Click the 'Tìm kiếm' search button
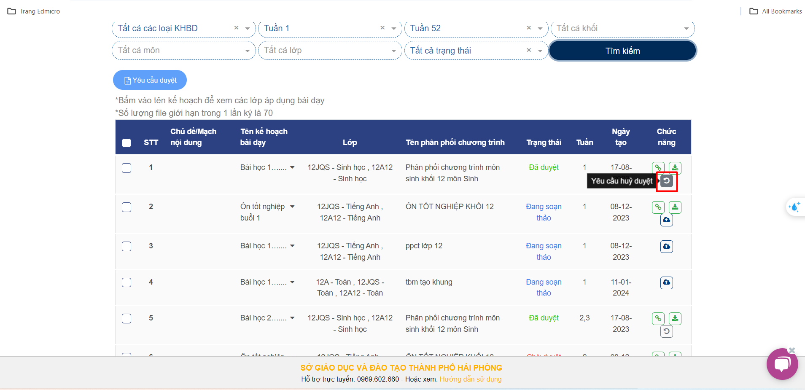805x390 pixels. coord(622,51)
